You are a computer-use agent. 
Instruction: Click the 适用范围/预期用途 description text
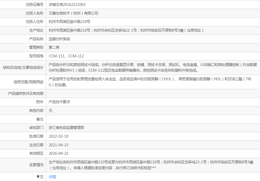pyautogui.click(x=150, y=82)
